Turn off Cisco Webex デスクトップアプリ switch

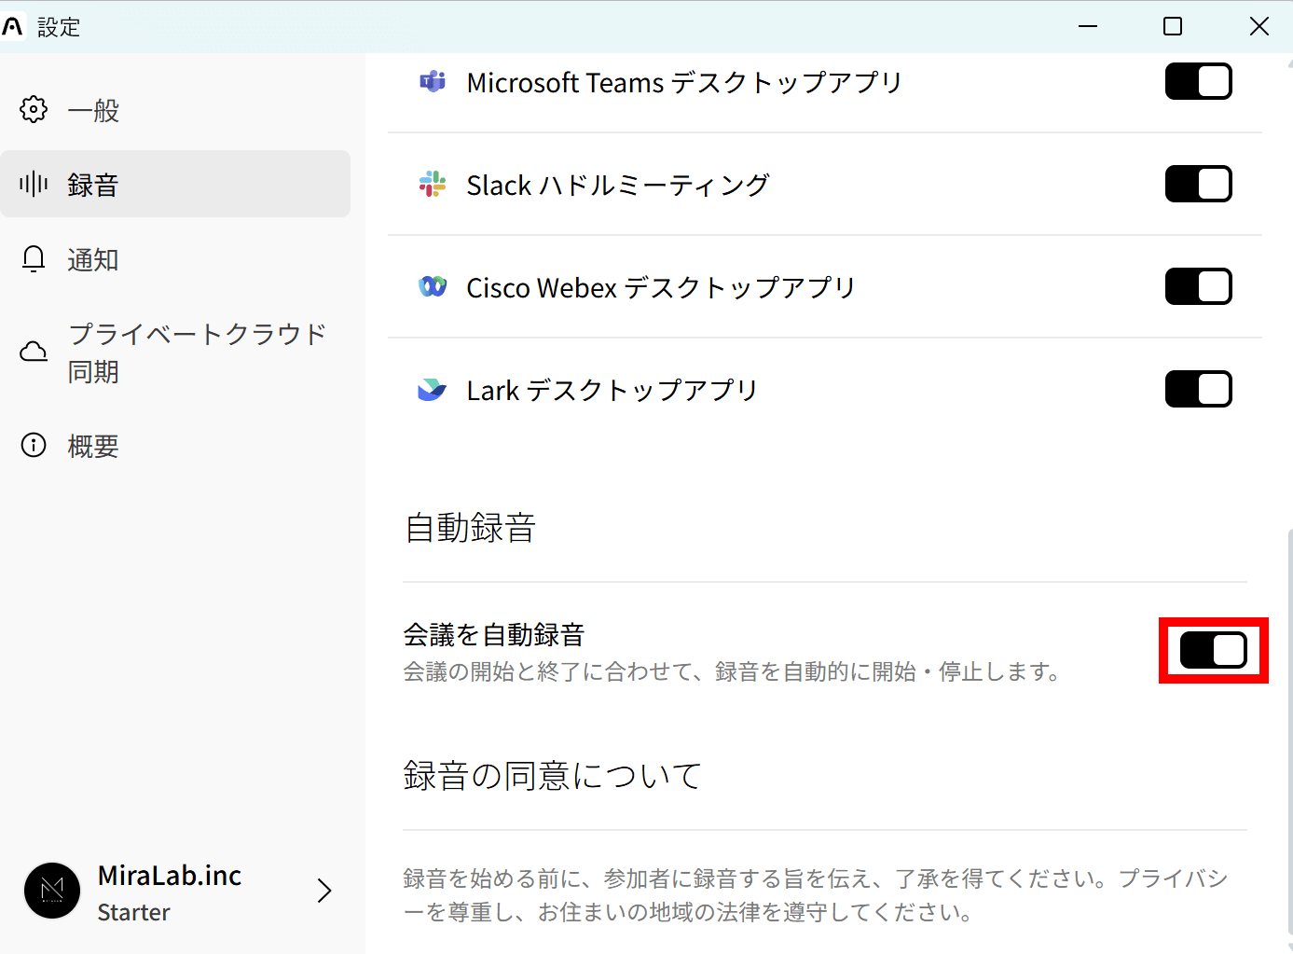(1198, 286)
